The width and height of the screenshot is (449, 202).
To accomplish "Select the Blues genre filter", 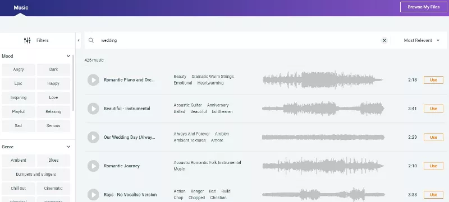I will [53, 161].
